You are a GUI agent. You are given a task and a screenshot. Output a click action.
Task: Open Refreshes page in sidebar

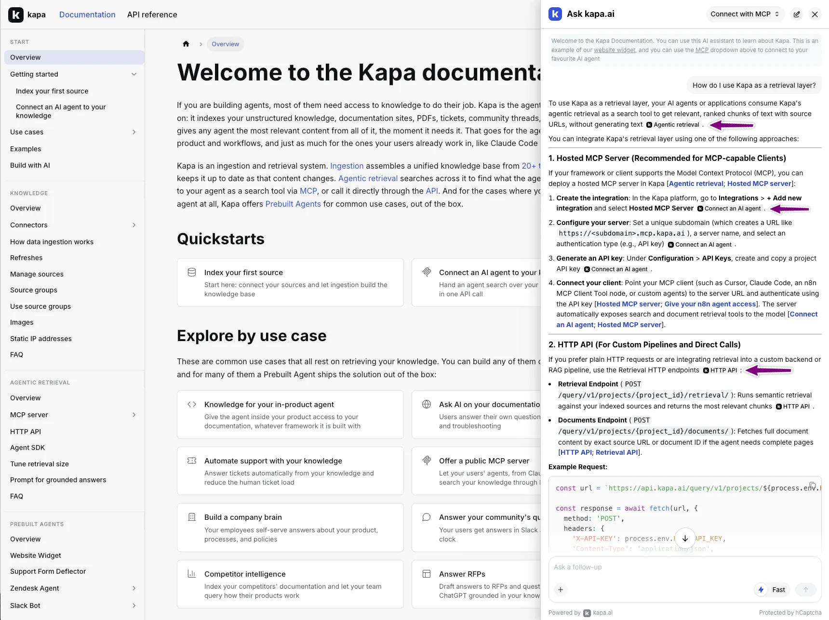(27, 258)
